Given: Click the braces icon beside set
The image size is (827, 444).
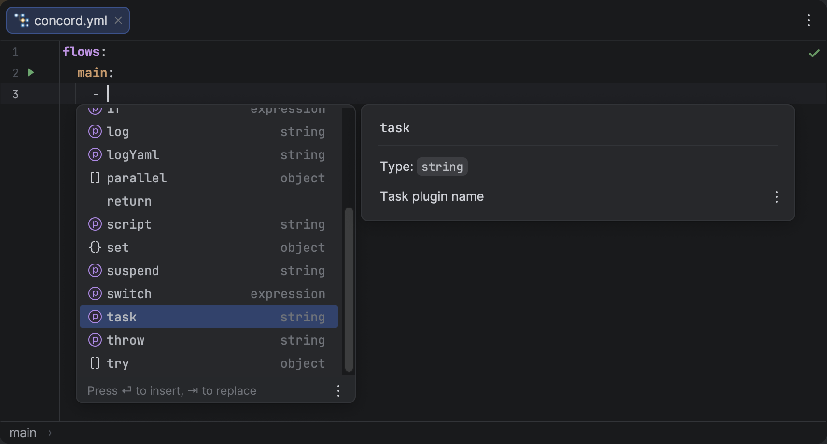Looking at the screenshot, I should pyautogui.click(x=95, y=248).
